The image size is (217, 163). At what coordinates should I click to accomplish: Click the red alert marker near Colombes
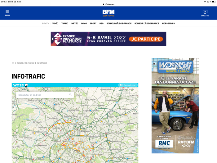[54, 126]
